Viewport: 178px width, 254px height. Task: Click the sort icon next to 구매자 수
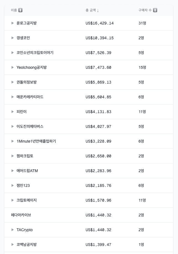155,10
